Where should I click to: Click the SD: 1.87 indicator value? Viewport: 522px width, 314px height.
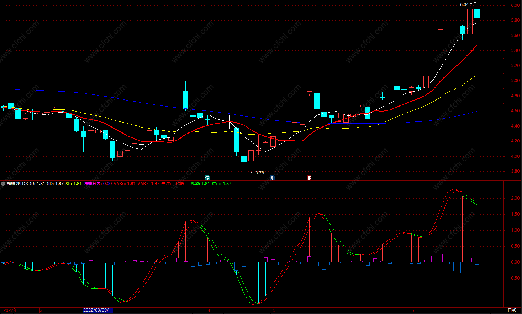point(55,184)
